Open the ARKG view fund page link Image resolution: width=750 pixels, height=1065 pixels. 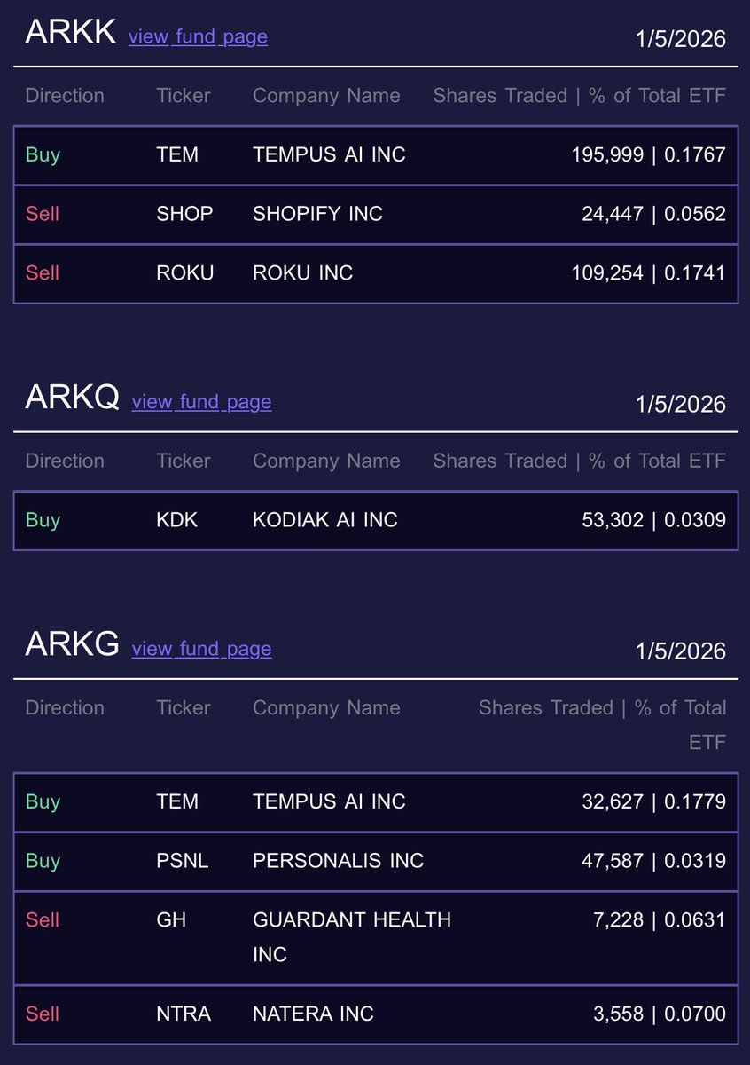point(201,649)
